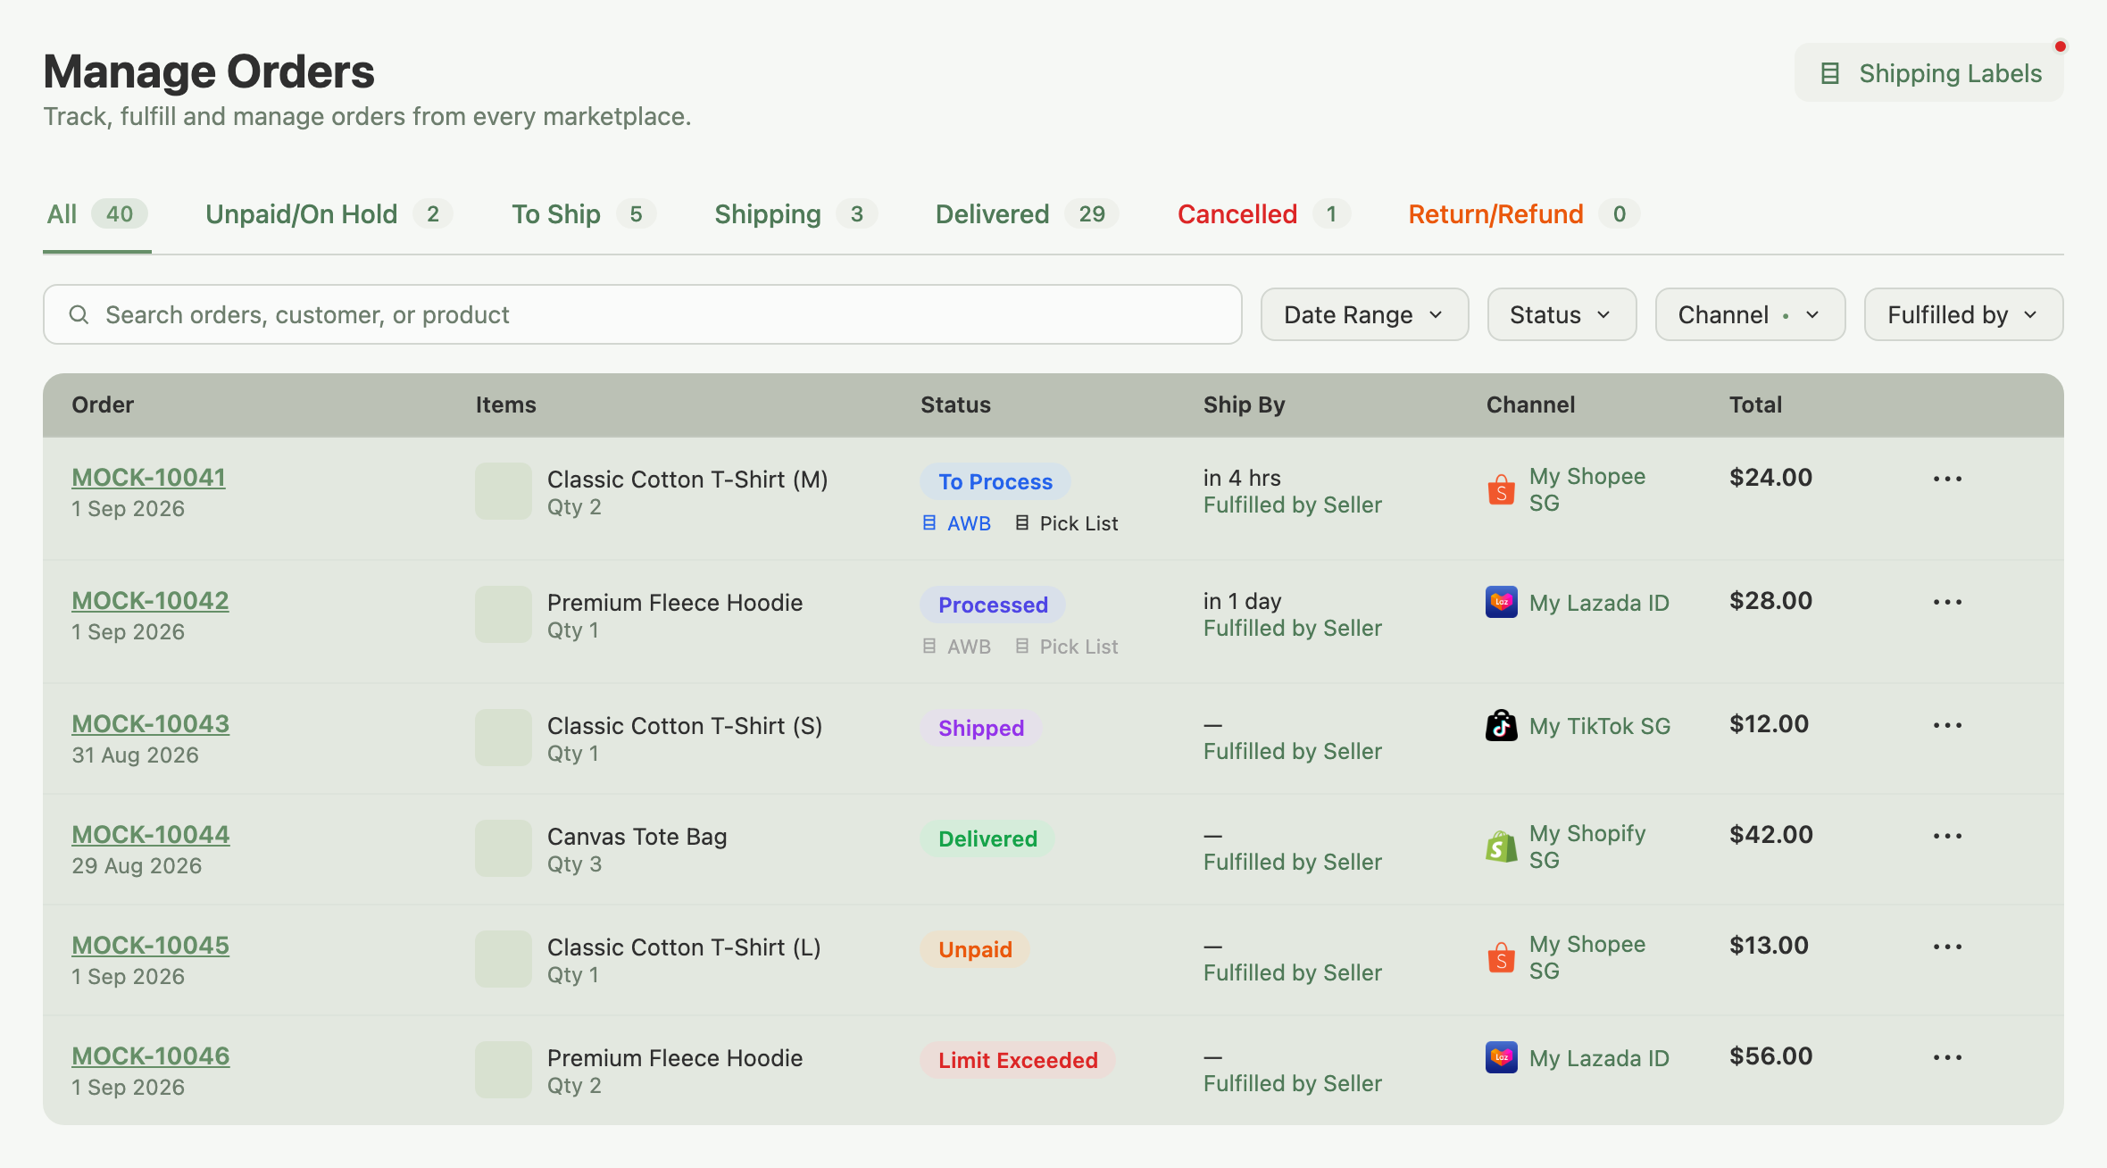Click the Shipped status badge
This screenshot has width=2107, height=1168.
pyautogui.click(x=981, y=728)
